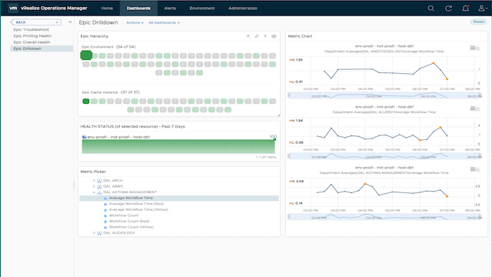This screenshot has height=277, width=492.
Task: Open the notifications bell icon
Action: pos(466,8)
